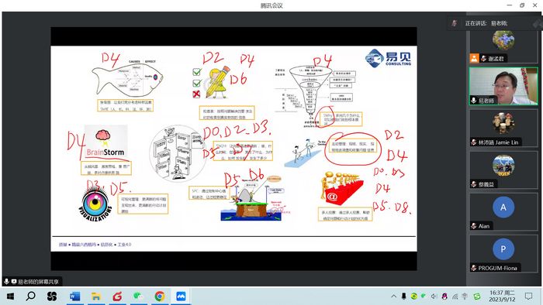Expand the hidden system tray icons chevron
The width and height of the screenshot is (543, 305).
pyautogui.click(x=394, y=296)
